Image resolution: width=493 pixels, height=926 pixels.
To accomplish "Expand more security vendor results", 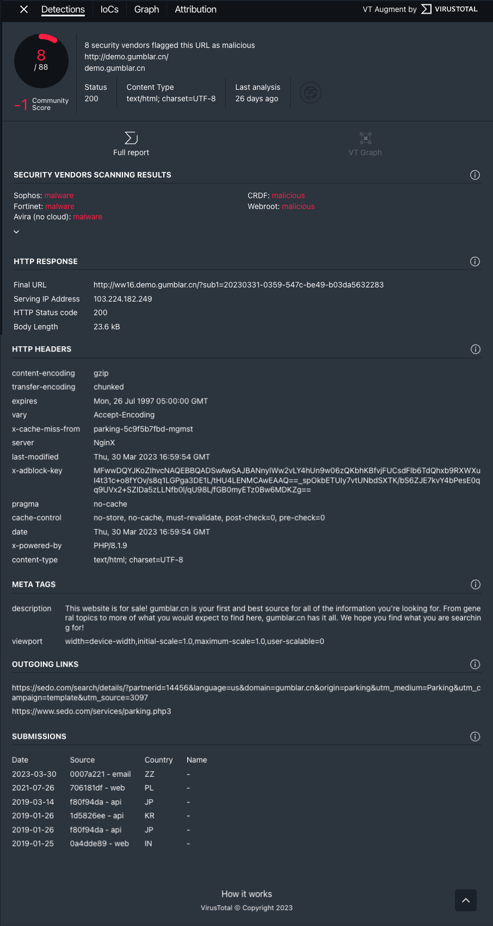I will pos(16,232).
